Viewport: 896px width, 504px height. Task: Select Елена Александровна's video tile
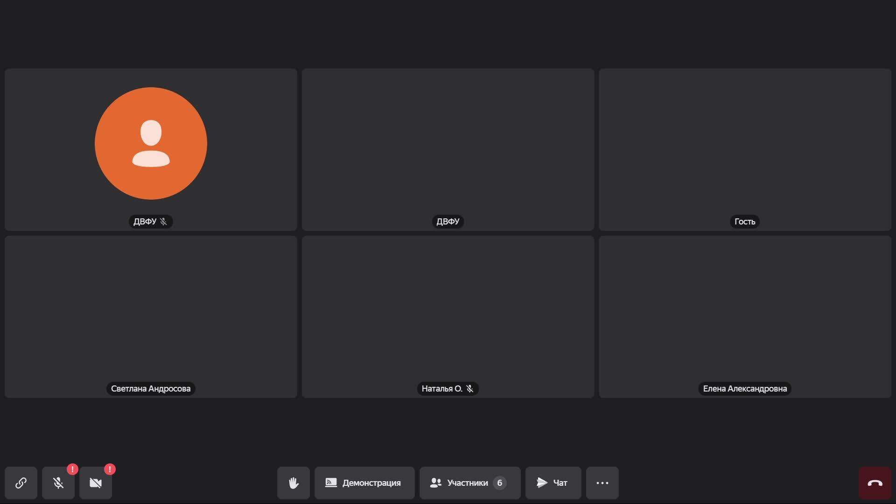tap(745, 316)
